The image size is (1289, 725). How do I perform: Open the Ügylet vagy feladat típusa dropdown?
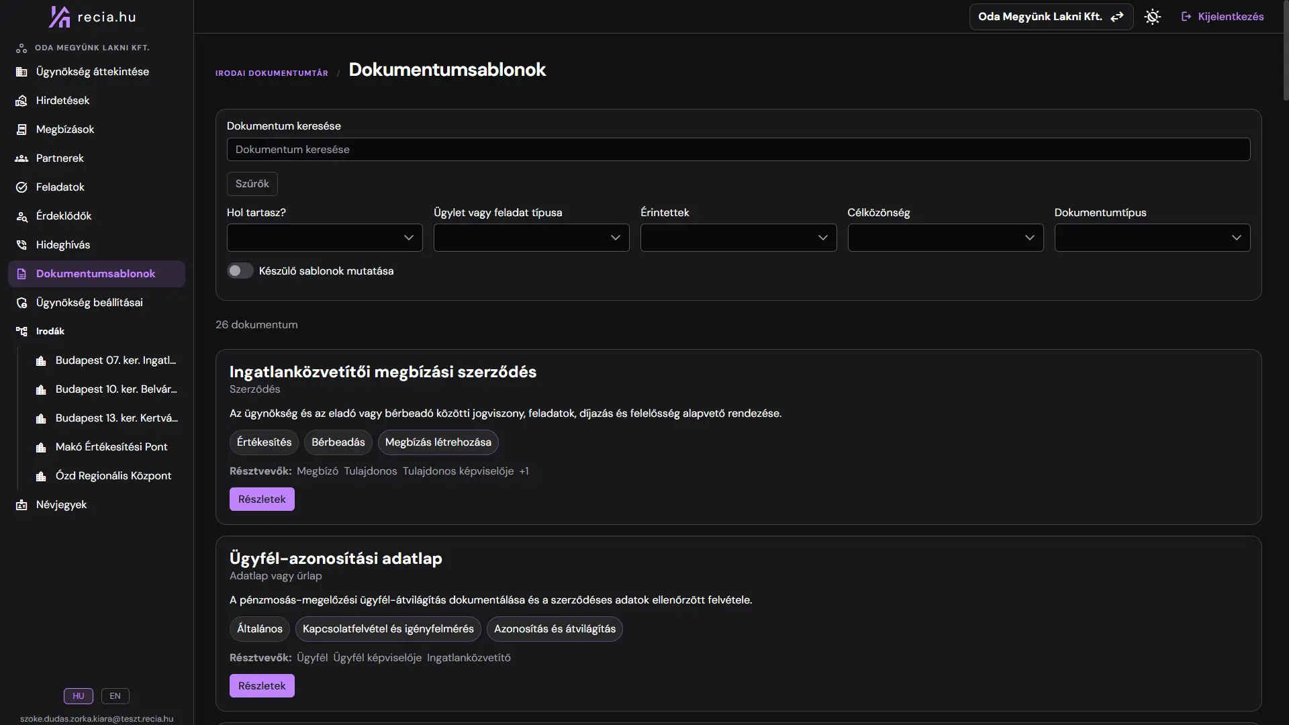532,238
